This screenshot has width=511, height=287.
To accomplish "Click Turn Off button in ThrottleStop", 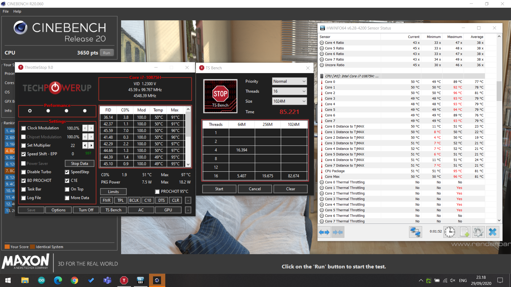I will point(86,210).
